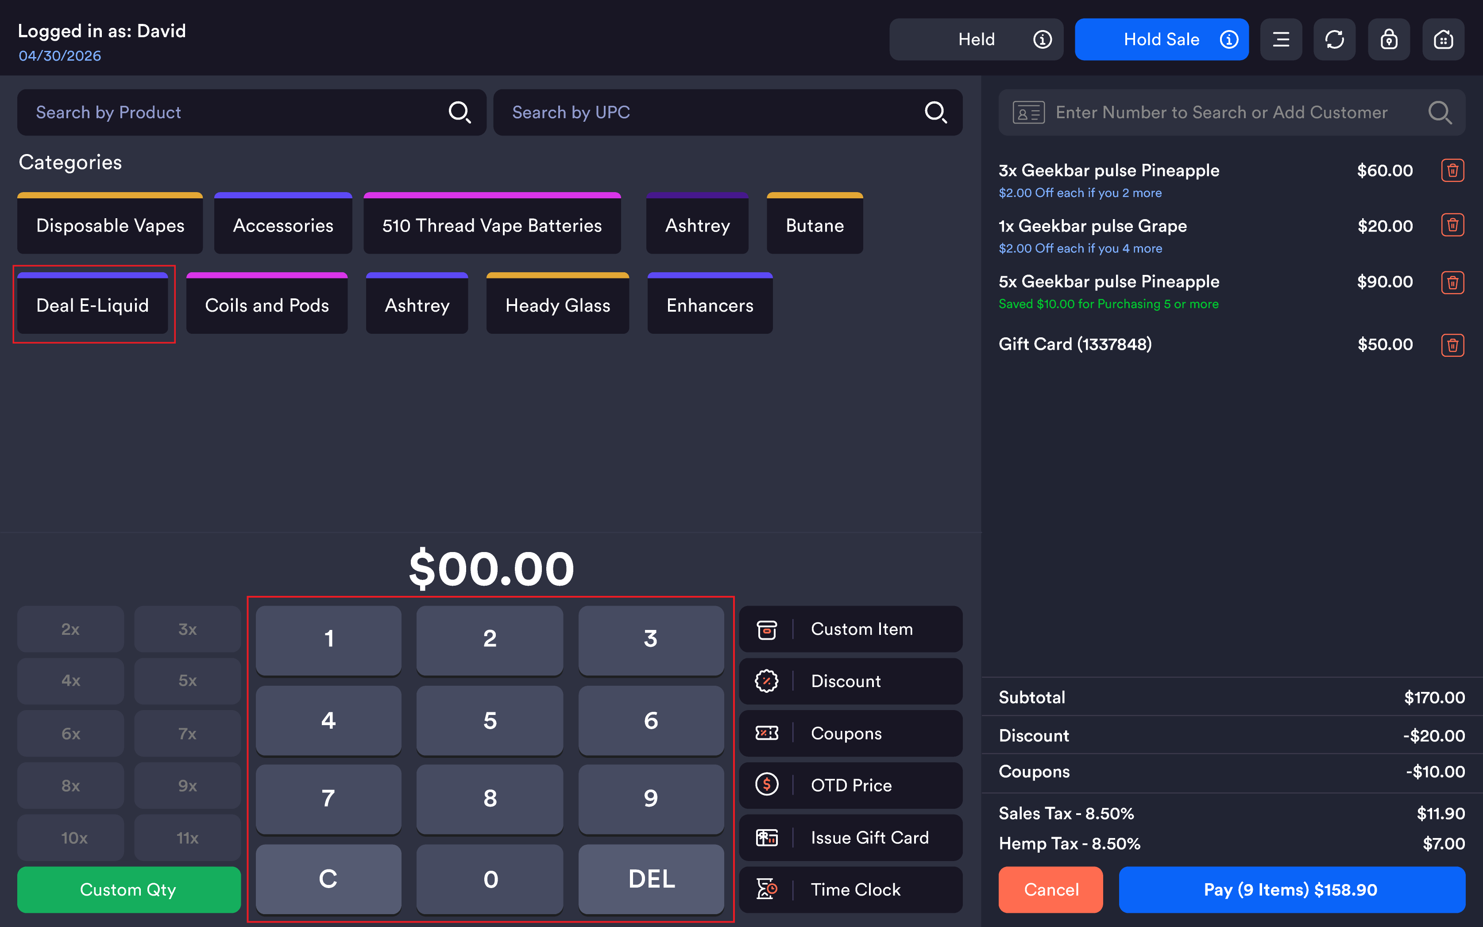Image resolution: width=1483 pixels, height=927 pixels.
Task: Click the customer search magnifier icon
Action: pyautogui.click(x=1440, y=112)
